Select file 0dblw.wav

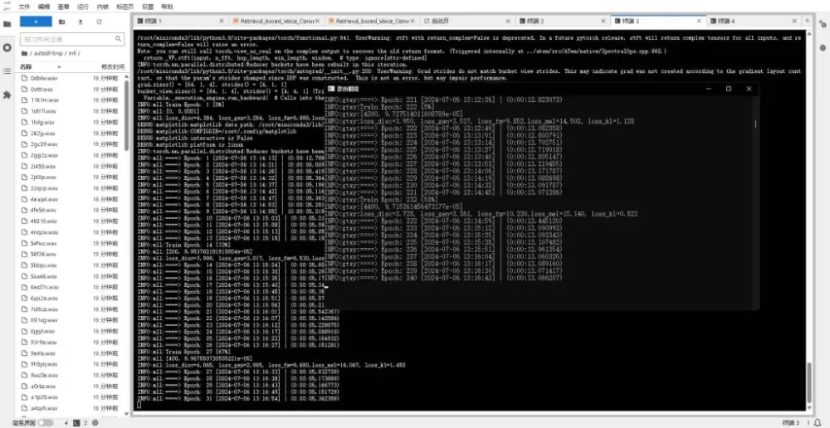44,78
